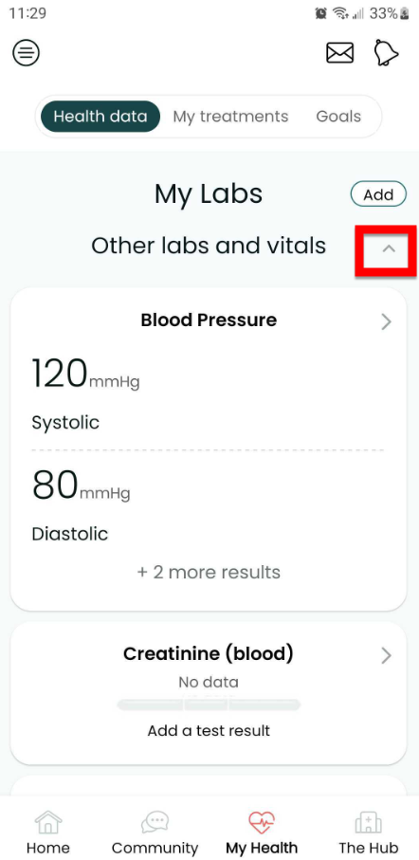Switch to Goals tab

click(338, 117)
